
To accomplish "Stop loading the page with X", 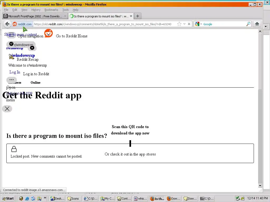I will 189,24.
